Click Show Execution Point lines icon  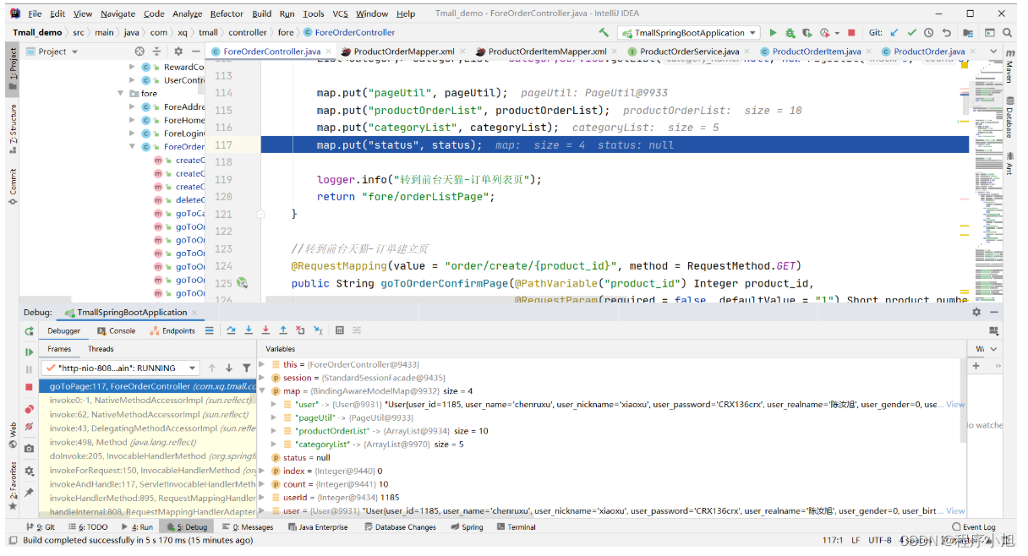[209, 330]
